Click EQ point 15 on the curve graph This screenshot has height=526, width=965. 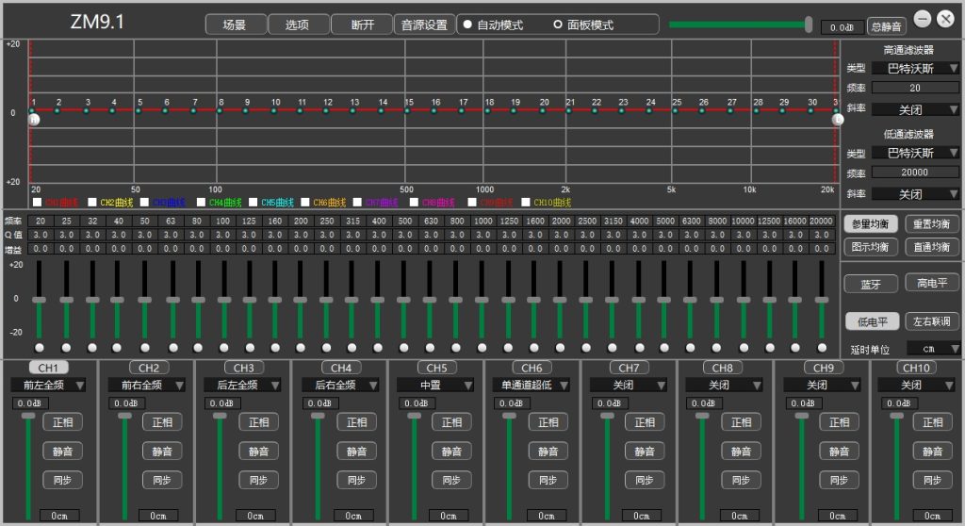tap(407, 111)
